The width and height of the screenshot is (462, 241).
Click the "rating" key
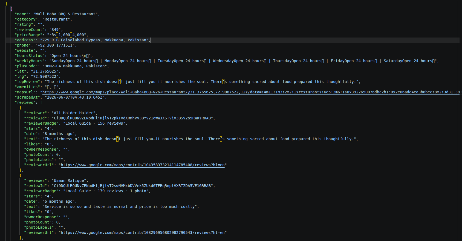[24, 24]
